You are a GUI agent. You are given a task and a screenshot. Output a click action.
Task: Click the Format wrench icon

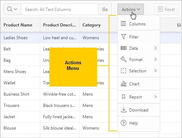coord(123,59)
